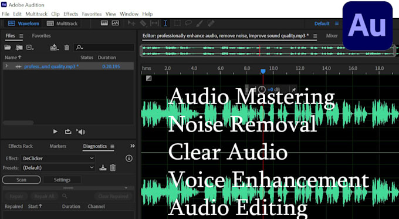
Task: Expand the mp3 file row arrow
Action: coord(6,66)
